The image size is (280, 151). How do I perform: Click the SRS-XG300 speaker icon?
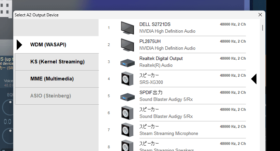click(127, 79)
